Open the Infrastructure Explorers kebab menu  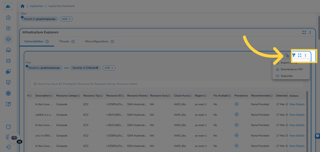coord(310,32)
